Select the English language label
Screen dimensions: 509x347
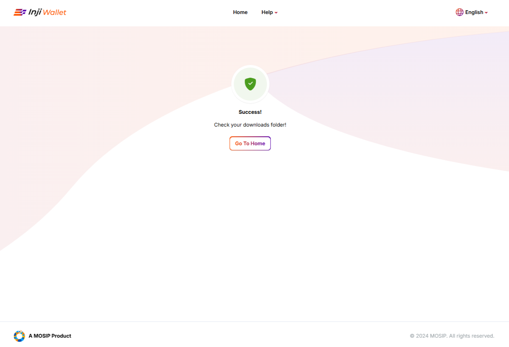[x=474, y=12]
